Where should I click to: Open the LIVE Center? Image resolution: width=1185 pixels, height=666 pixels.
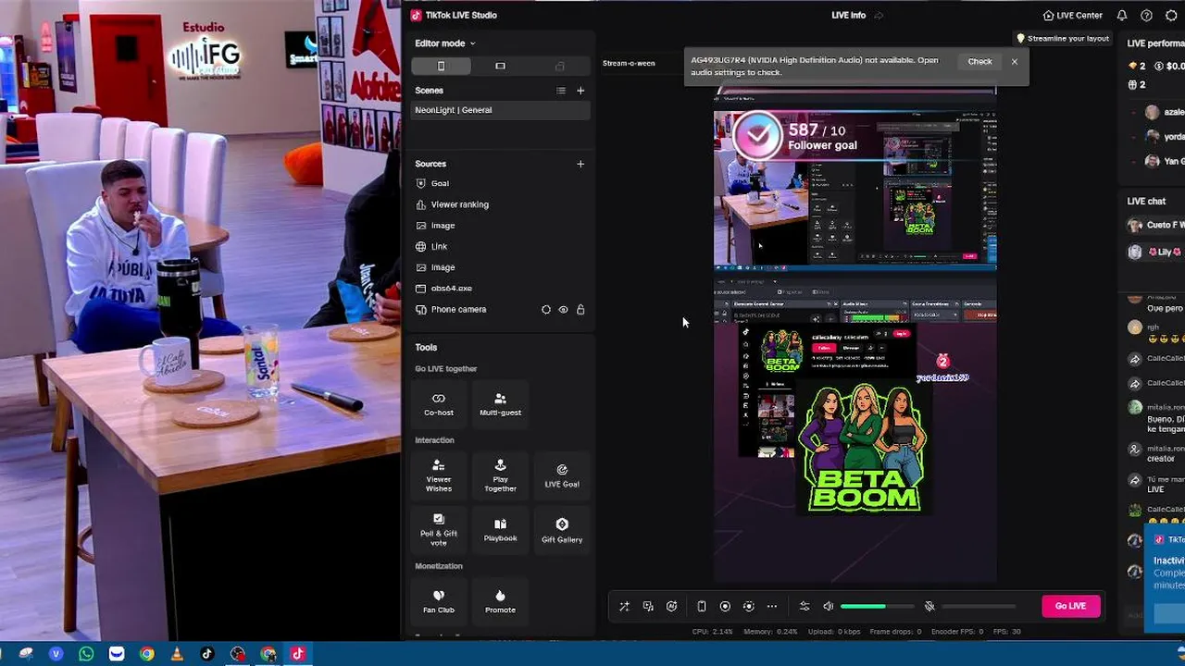(x=1072, y=15)
